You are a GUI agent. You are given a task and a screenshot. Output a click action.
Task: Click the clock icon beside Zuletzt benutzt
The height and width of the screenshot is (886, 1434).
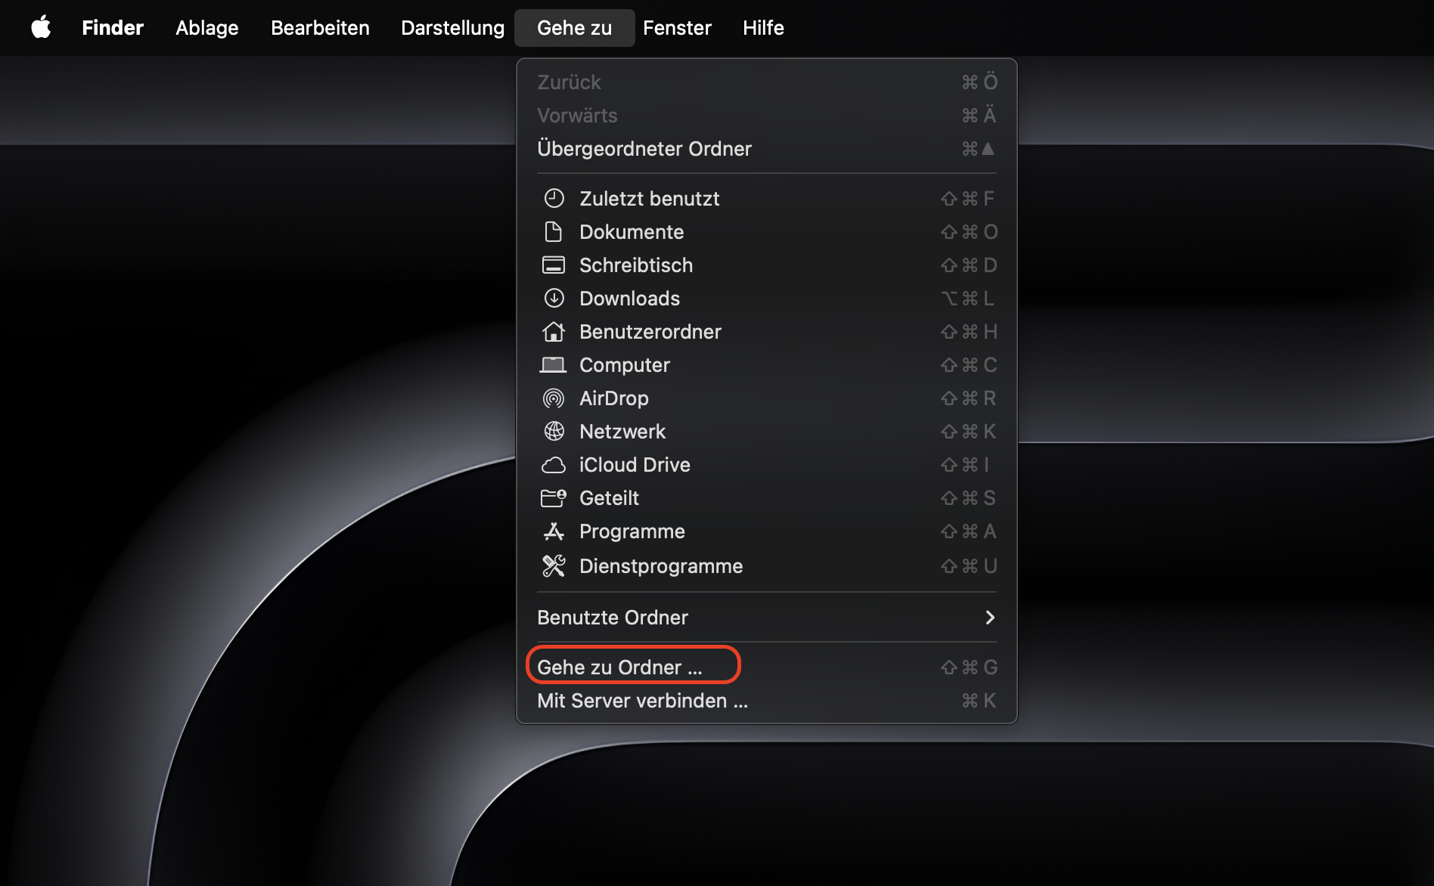[x=554, y=198]
